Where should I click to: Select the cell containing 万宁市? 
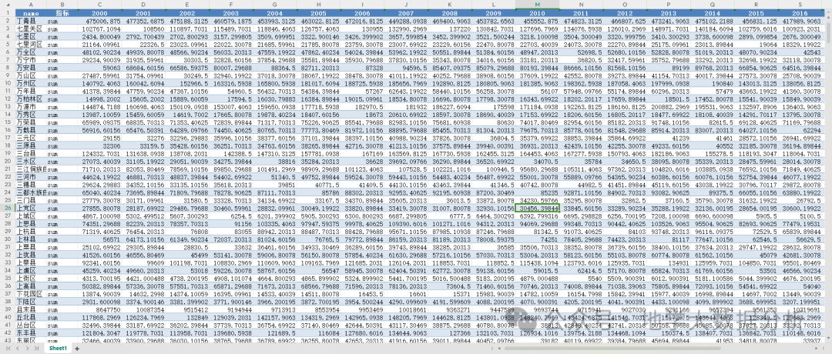(31, 60)
